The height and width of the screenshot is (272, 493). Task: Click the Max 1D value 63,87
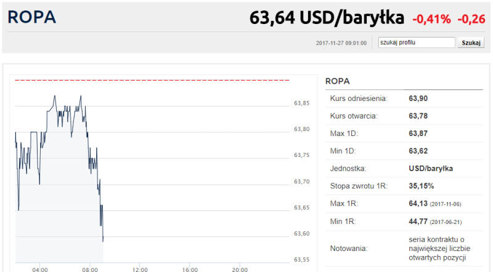tap(418, 134)
